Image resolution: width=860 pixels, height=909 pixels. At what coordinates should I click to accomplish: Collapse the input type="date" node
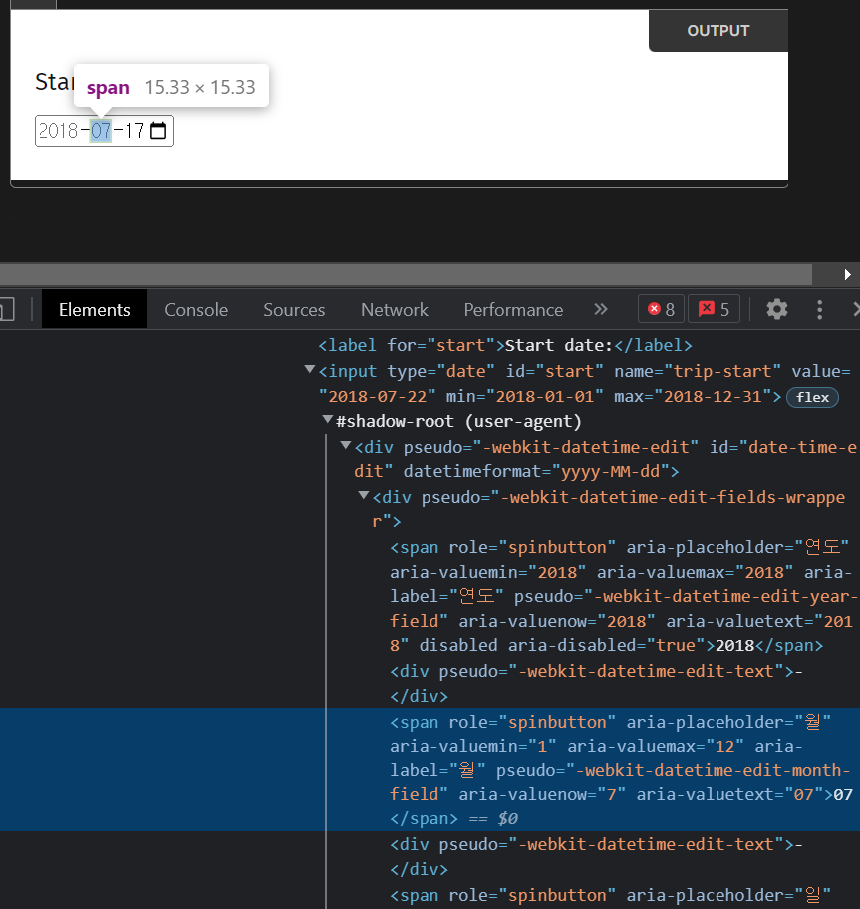coord(310,369)
